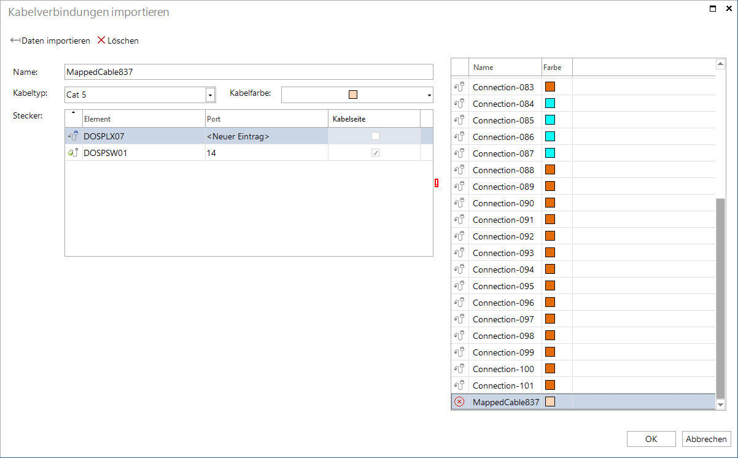
Task: Toggle the Kabelseite checkbox for DOSPLX07
Action: [x=375, y=136]
